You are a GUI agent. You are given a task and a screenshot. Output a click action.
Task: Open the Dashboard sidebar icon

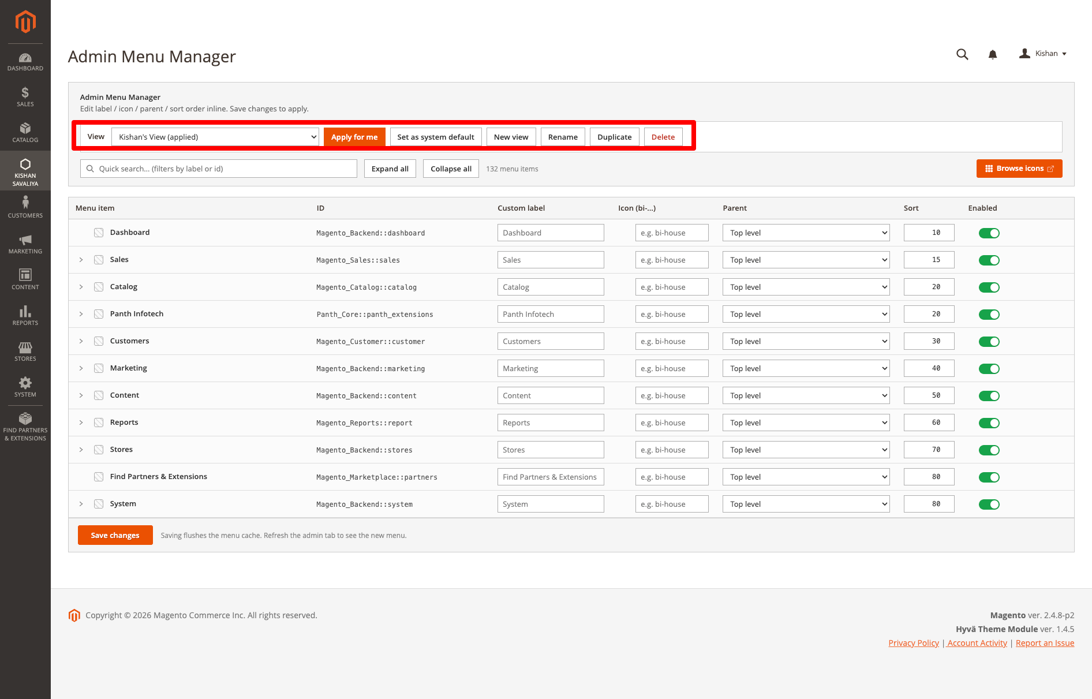point(25,62)
